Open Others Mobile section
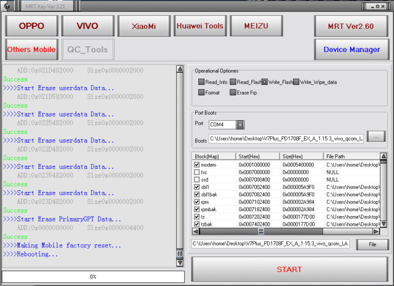Screen dimensions: 394x286 (31, 49)
